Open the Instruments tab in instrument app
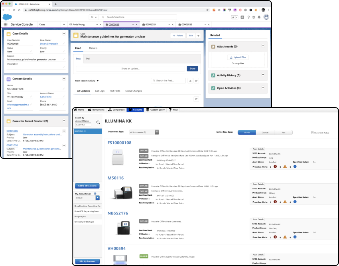 96,110
